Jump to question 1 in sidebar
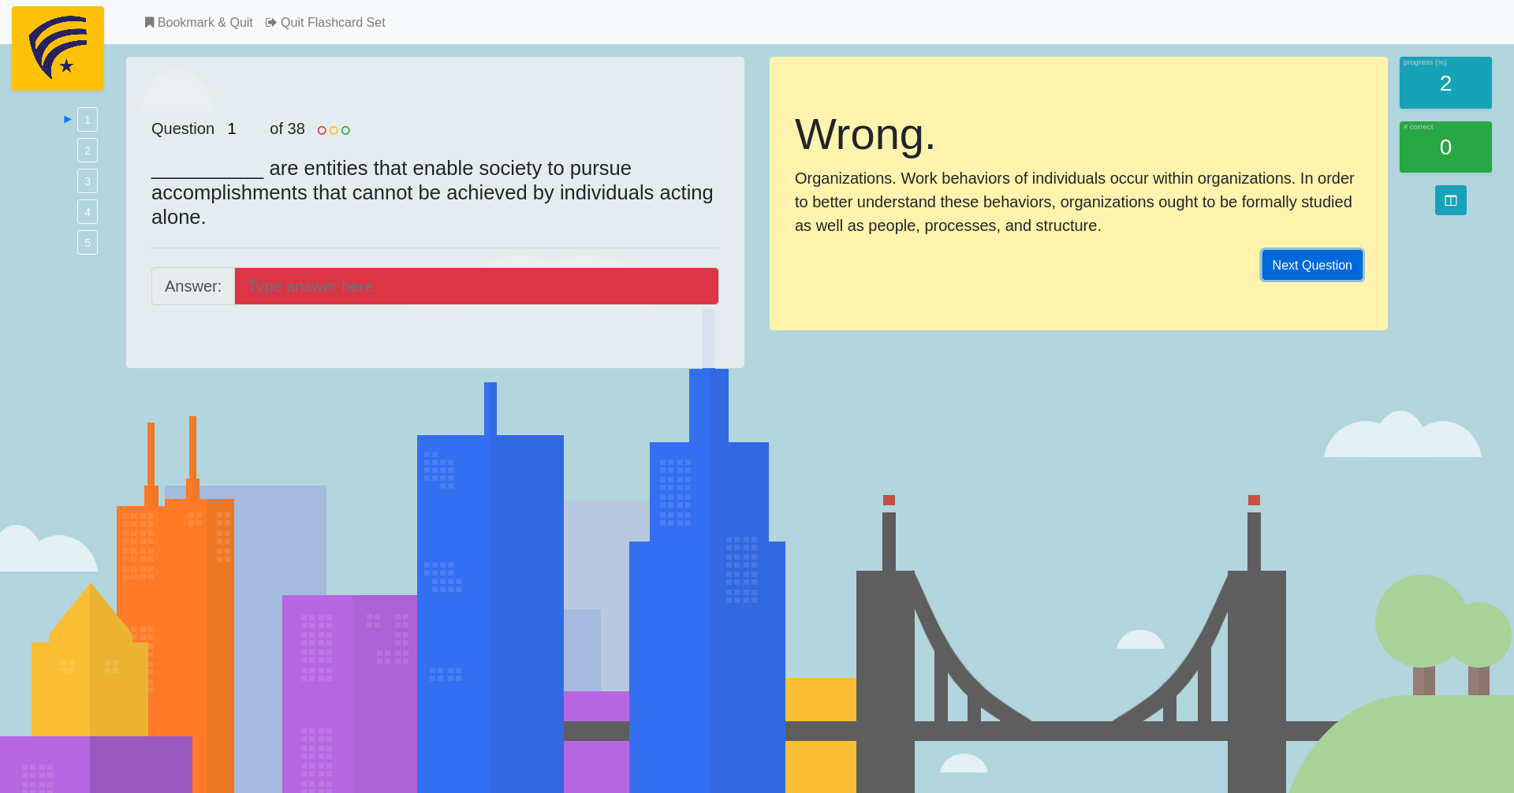The width and height of the screenshot is (1514, 793). [x=88, y=120]
